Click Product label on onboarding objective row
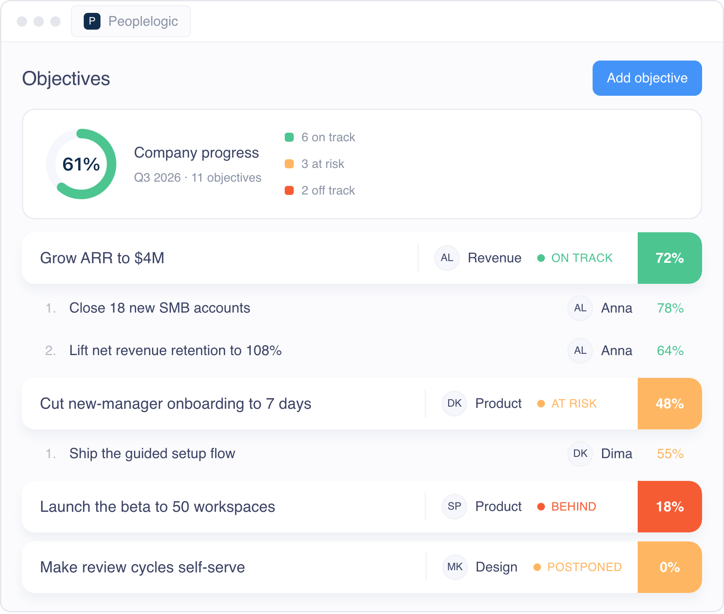 (499, 404)
